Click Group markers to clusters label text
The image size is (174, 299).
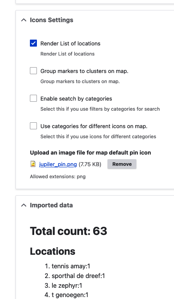click(84, 71)
